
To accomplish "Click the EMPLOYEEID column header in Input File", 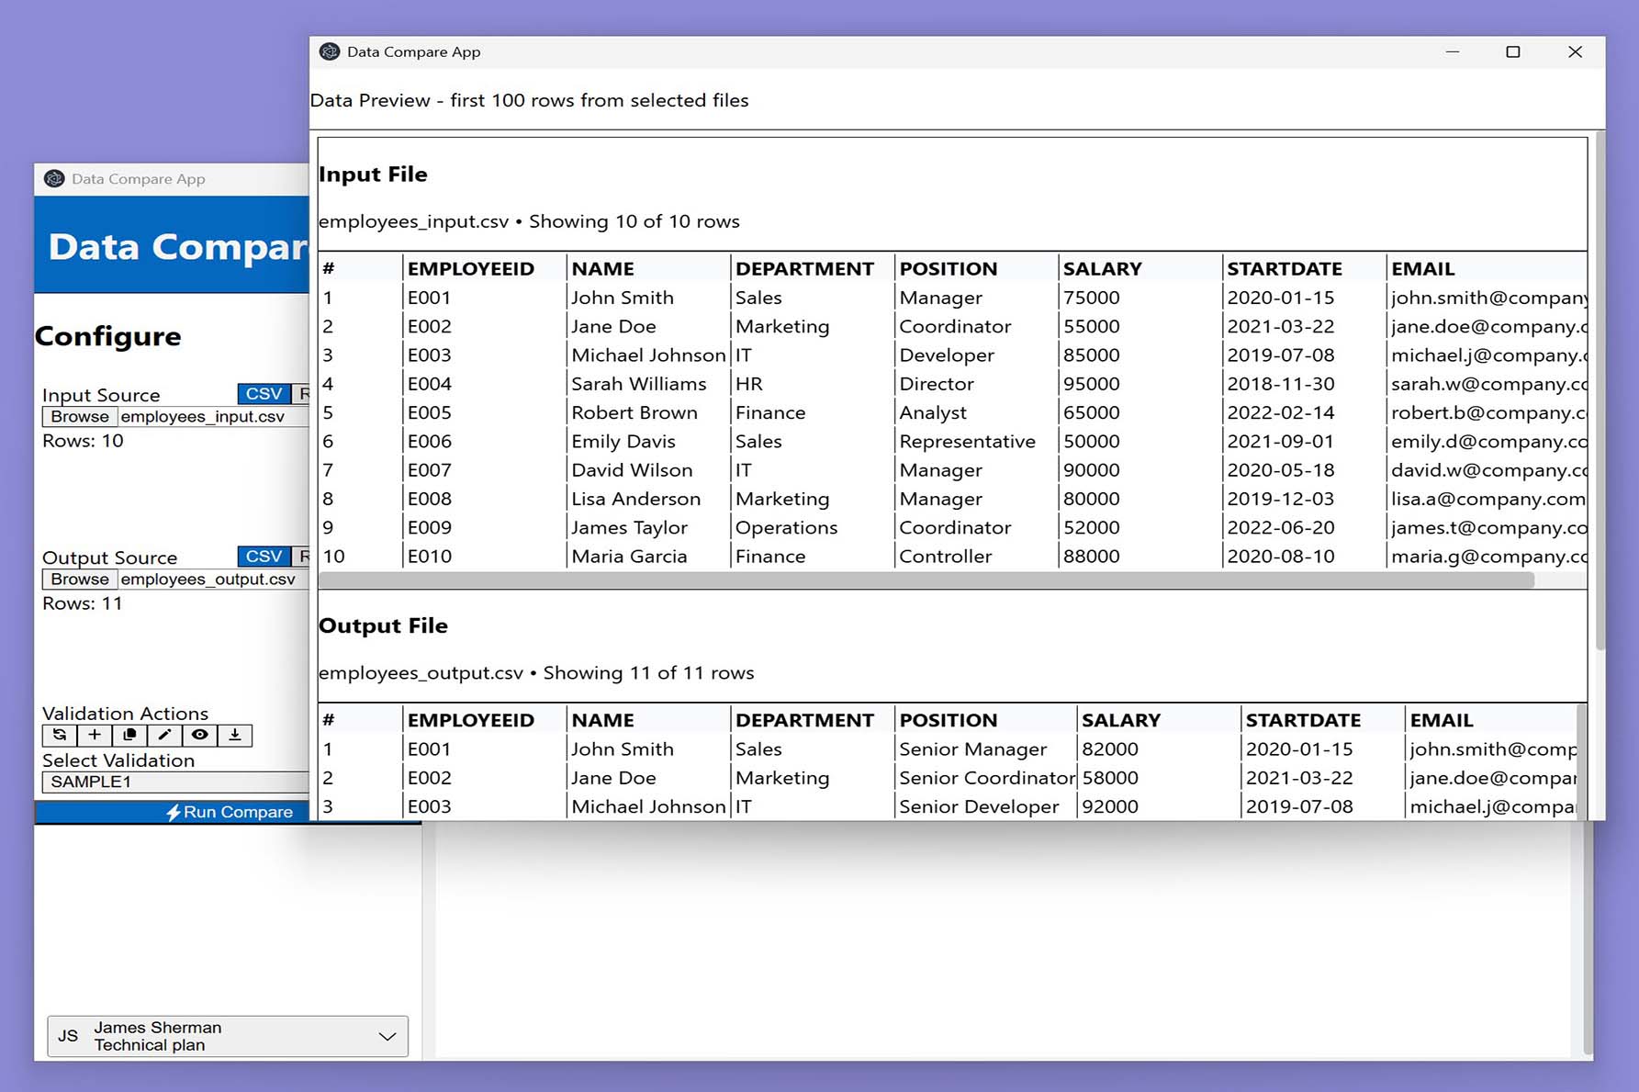I will pos(470,268).
